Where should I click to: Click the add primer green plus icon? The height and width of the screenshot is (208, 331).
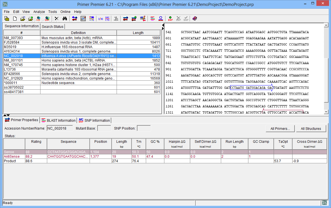pyautogui.click(x=134, y=19)
